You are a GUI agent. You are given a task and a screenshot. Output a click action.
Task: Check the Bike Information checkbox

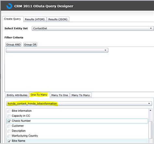pos(9,111)
